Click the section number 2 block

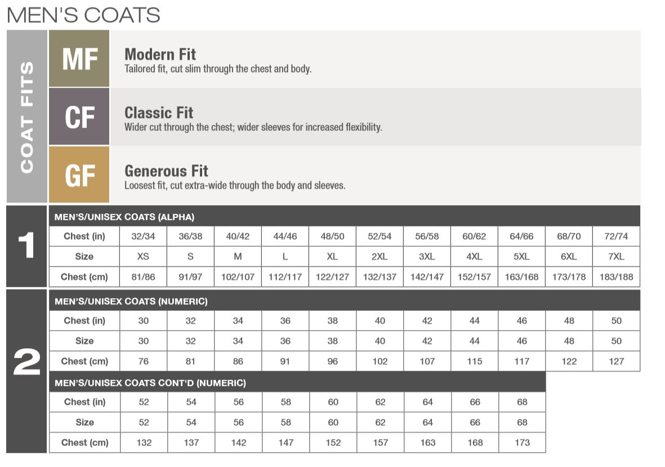(x=26, y=363)
